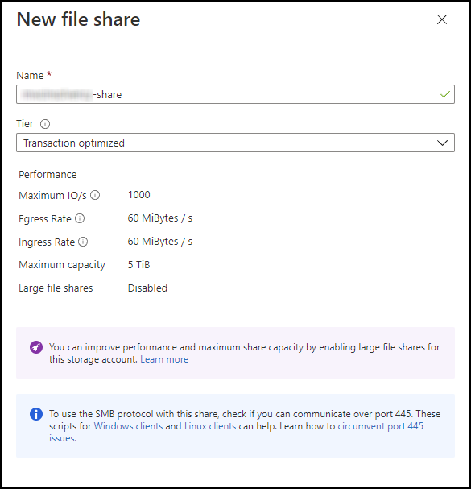Click the New file share title
The image size is (471, 489).
pos(78,19)
